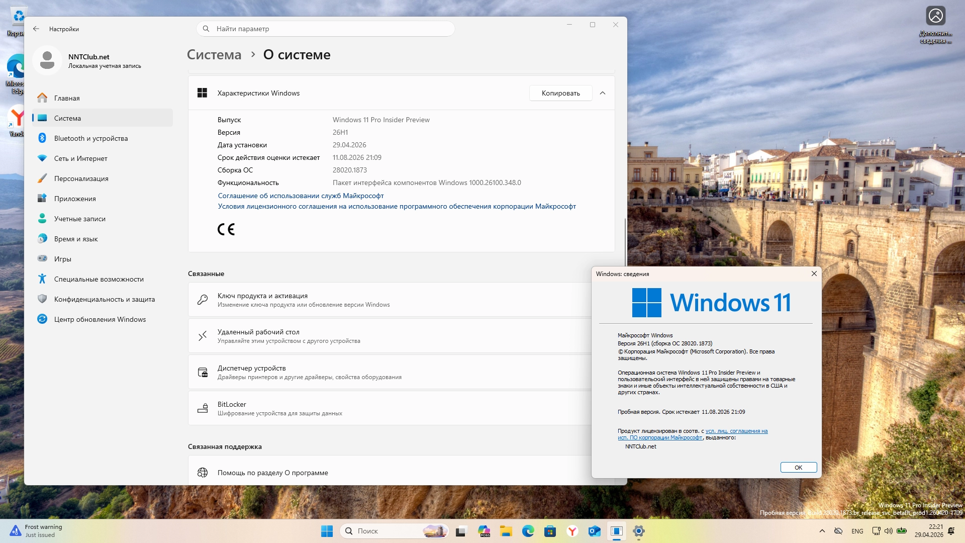Show hidden tray icons chevron

pyautogui.click(x=822, y=531)
